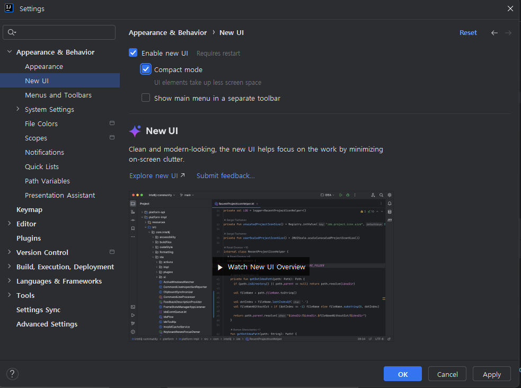The height and width of the screenshot is (388, 521).
Task: Uncheck Compact mode
Action: 146,69
